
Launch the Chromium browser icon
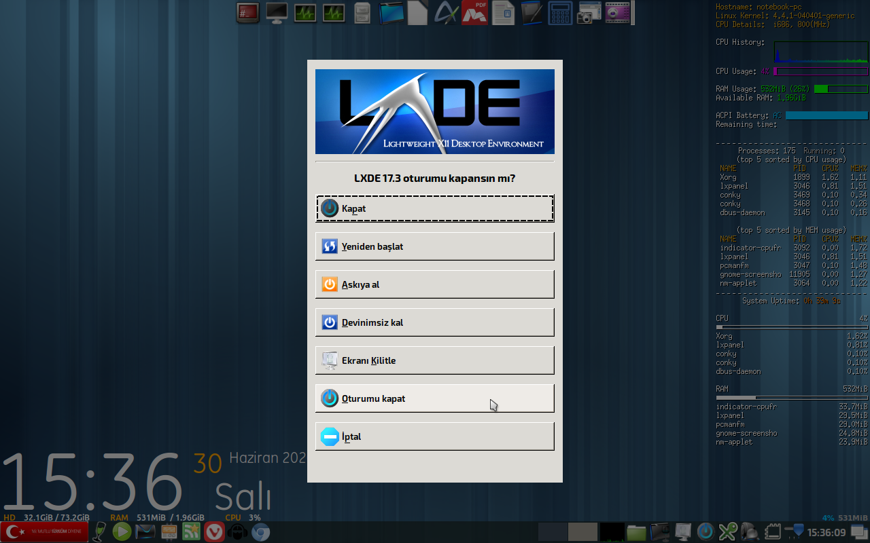260,532
